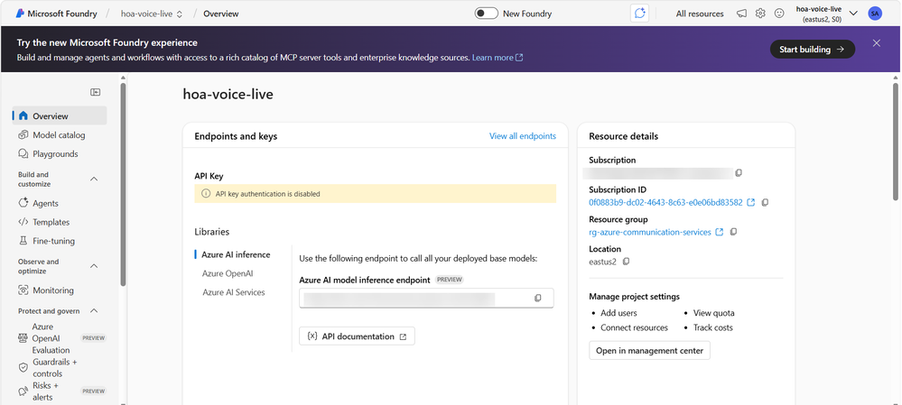The width and height of the screenshot is (902, 405).
Task: Open API documentation button
Action: pyautogui.click(x=357, y=336)
